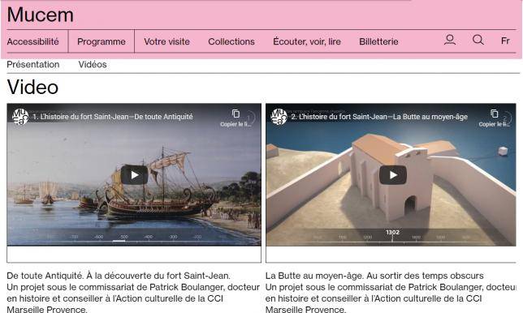Open Écouter, voir, lire menu
Viewport: 523px width, 313px height.
(307, 41)
